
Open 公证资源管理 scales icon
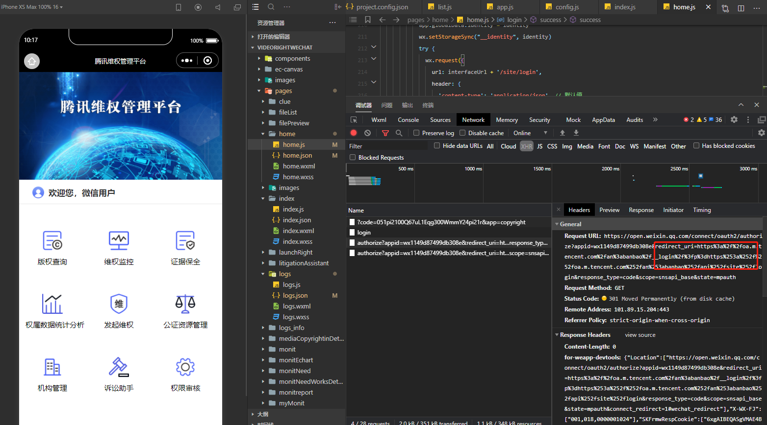[185, 304]
